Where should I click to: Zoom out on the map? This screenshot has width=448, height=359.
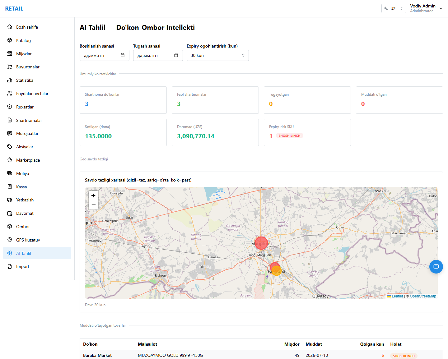[x=93, y=205]
